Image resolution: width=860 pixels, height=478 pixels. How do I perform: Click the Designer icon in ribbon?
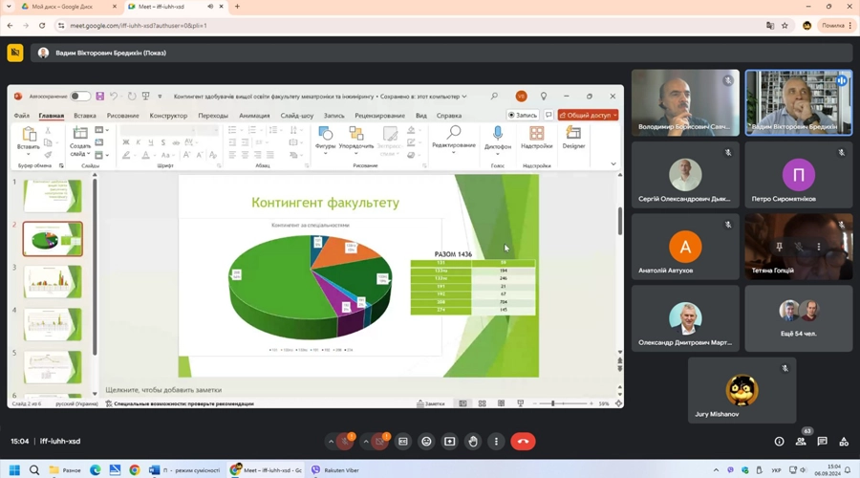click(x=573, y=138)
